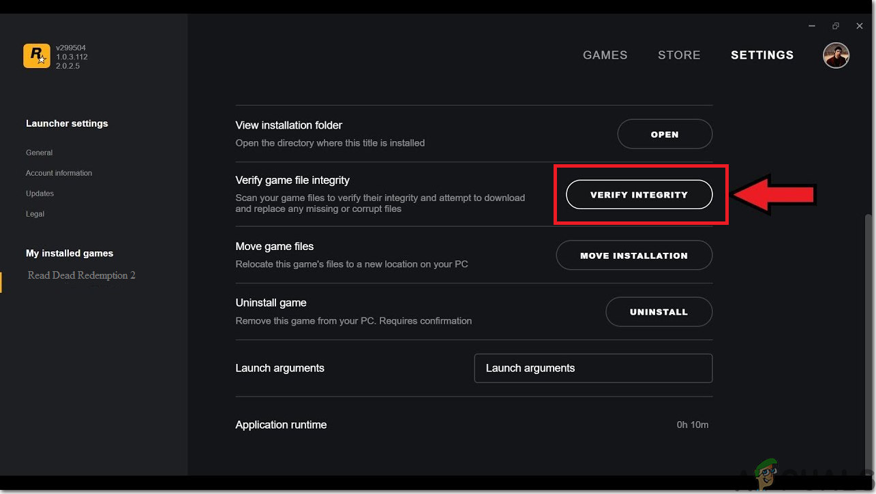Select the Settings tab

pos(762,55)
